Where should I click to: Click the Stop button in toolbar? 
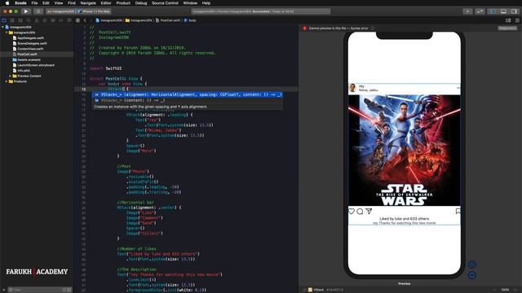click(38, 11)
